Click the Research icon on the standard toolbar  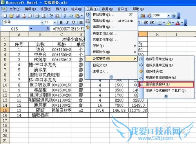pos(57,16)
